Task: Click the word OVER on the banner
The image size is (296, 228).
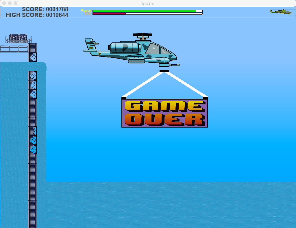Action: click(164, 119)
